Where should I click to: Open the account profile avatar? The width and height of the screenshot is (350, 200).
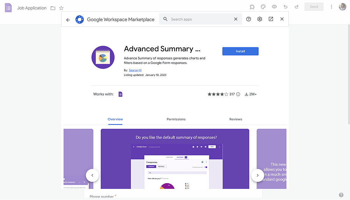pyautogui.click(x=342, y=7)
